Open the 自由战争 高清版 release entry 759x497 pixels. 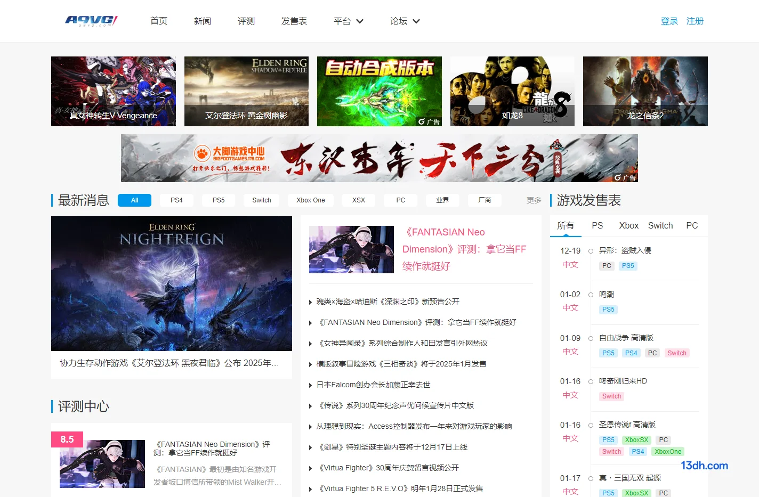click(626, 338)
